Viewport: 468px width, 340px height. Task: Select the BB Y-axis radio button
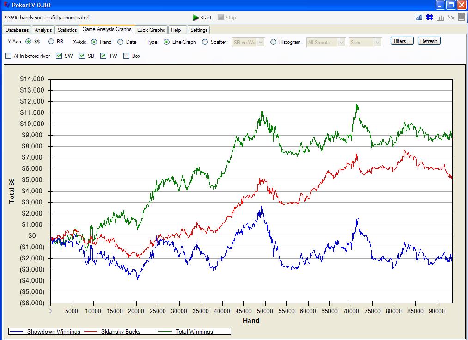pyautogui.click(x=51, y=42)
